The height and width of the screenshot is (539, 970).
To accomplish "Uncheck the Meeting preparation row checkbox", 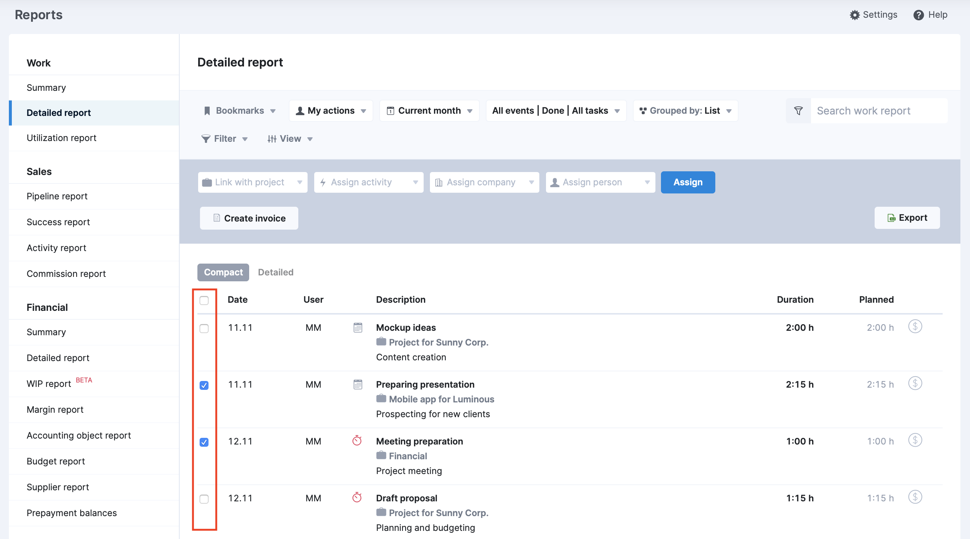I will coord(204,442).
